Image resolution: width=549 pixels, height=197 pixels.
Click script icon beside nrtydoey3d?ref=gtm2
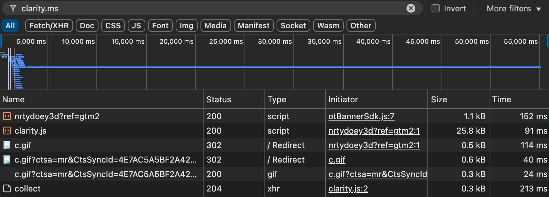pyautogui.click(x=7, y=116)
